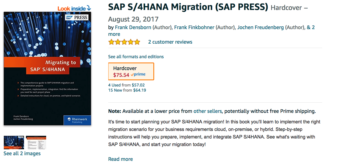
Task: Open the large Migrating to SAP S/4HANA cover
Action: [x=47, y=68]
